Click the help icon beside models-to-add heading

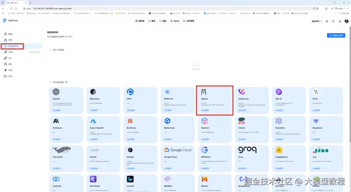66,82
